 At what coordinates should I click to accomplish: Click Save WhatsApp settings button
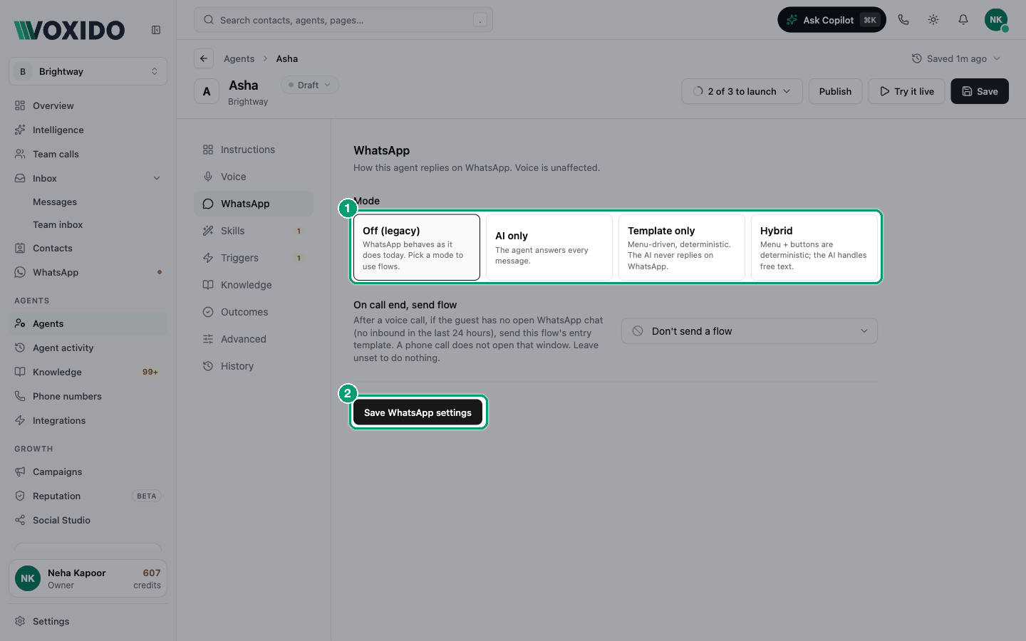pyautogui.click(x=418, y=412)
